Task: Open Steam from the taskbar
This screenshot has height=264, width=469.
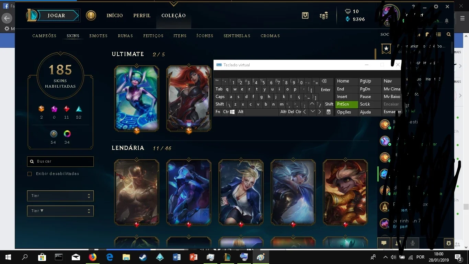Action: tap(143, 257)
